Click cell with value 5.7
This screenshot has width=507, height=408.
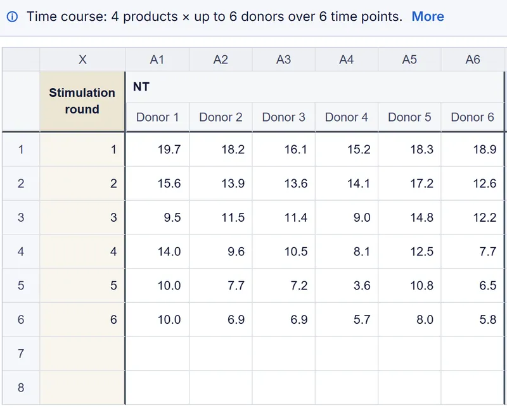346,319
